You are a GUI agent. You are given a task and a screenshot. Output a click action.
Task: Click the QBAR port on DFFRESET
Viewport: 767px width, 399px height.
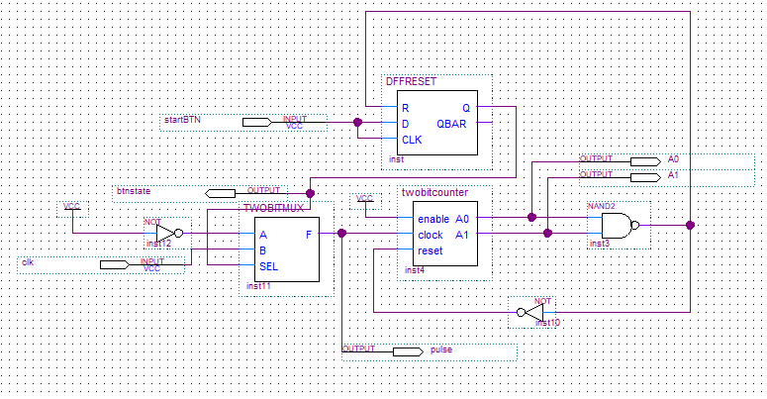[452, 124]
